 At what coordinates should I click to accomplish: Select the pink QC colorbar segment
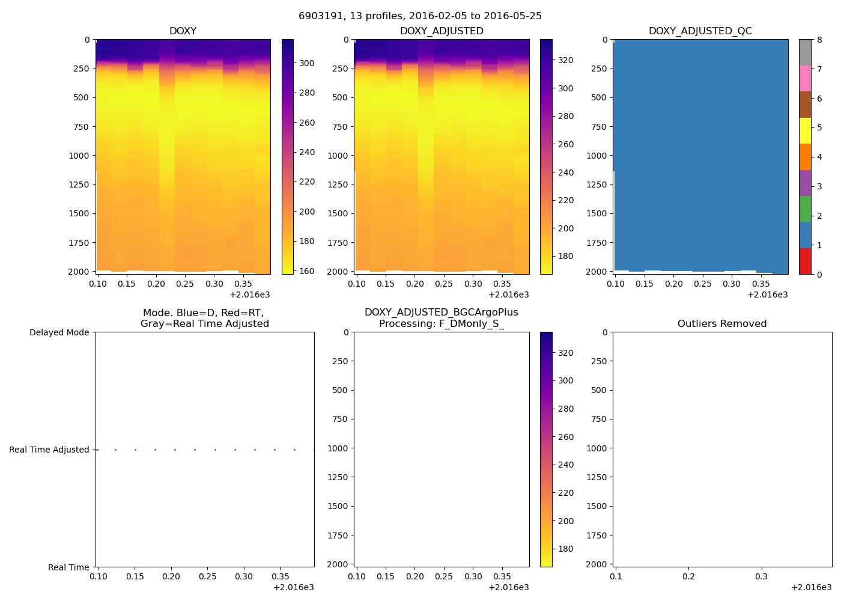pos(805,78)
